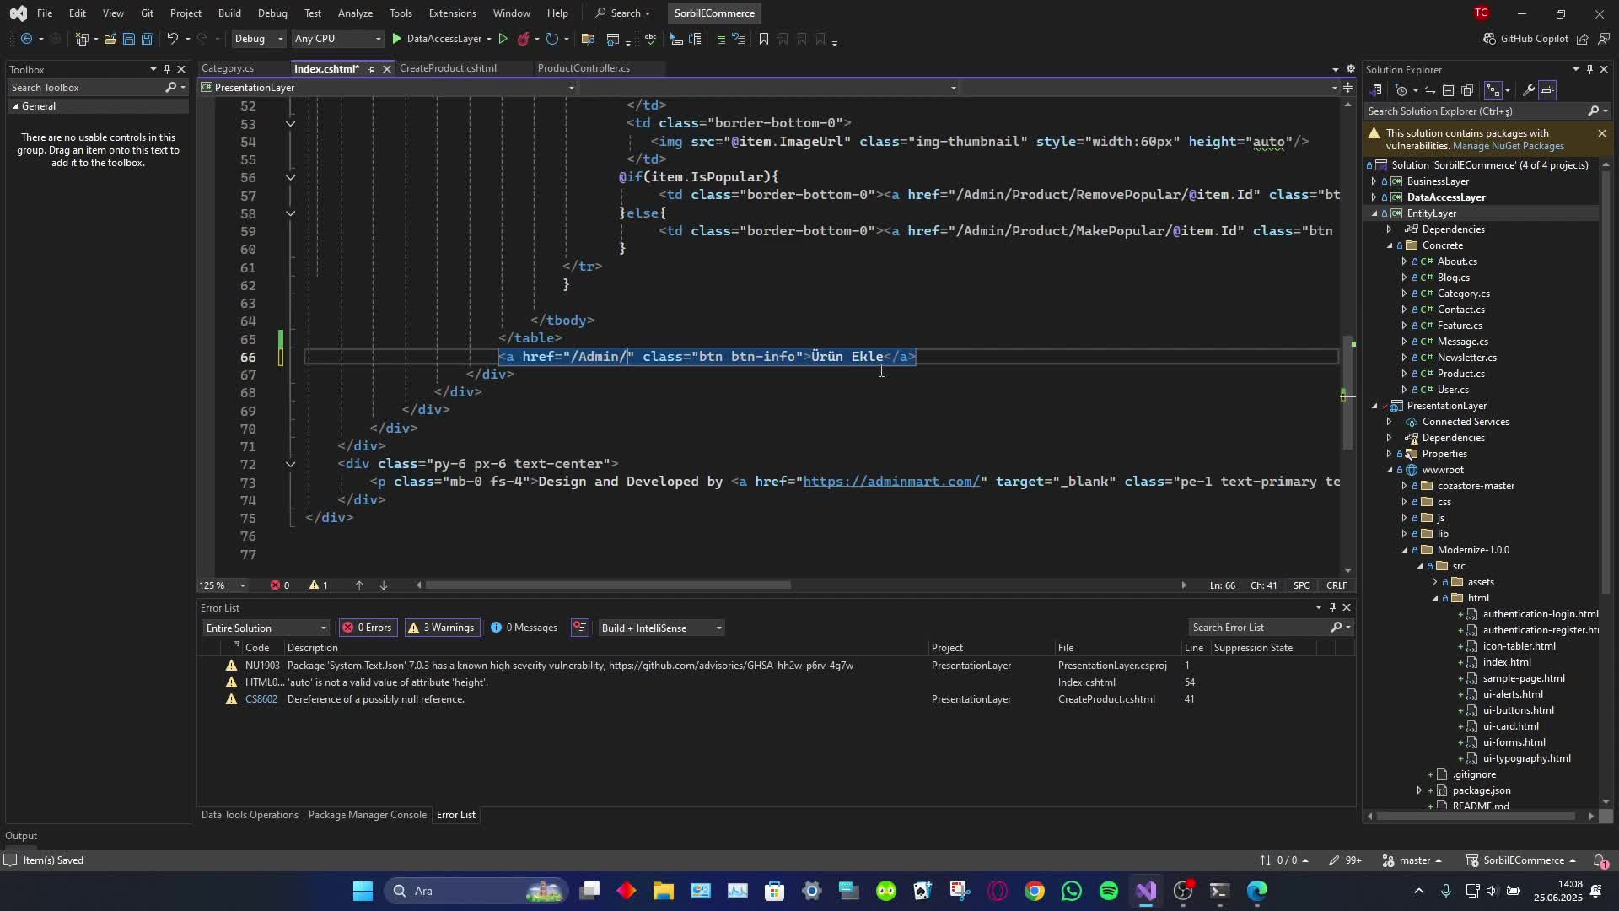Click the CS8602 error code link
1619x911 pixels.
tap(261, 699)
